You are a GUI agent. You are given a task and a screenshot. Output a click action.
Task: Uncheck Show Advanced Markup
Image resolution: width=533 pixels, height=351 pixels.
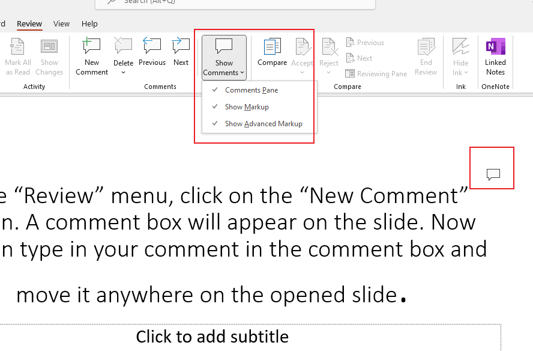pos(263,123)
